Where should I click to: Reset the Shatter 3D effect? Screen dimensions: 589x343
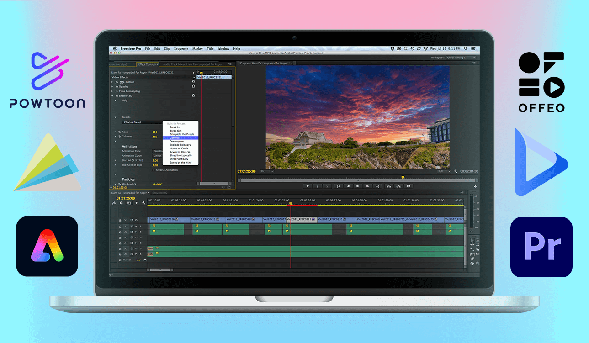click(193, 95)
